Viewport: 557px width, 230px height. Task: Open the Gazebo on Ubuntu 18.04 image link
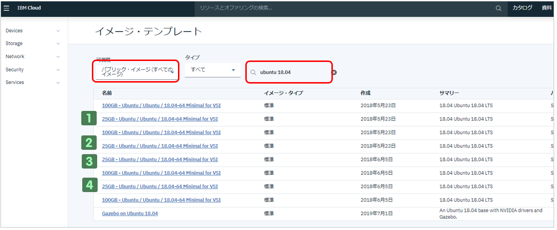(130, 214)
